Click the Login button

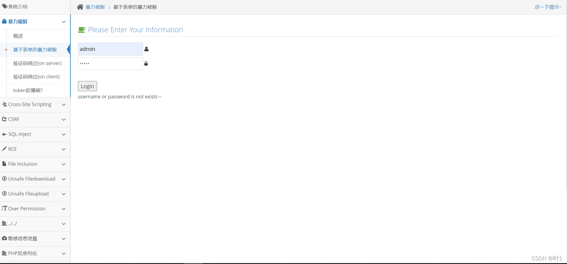pos(87,86)
